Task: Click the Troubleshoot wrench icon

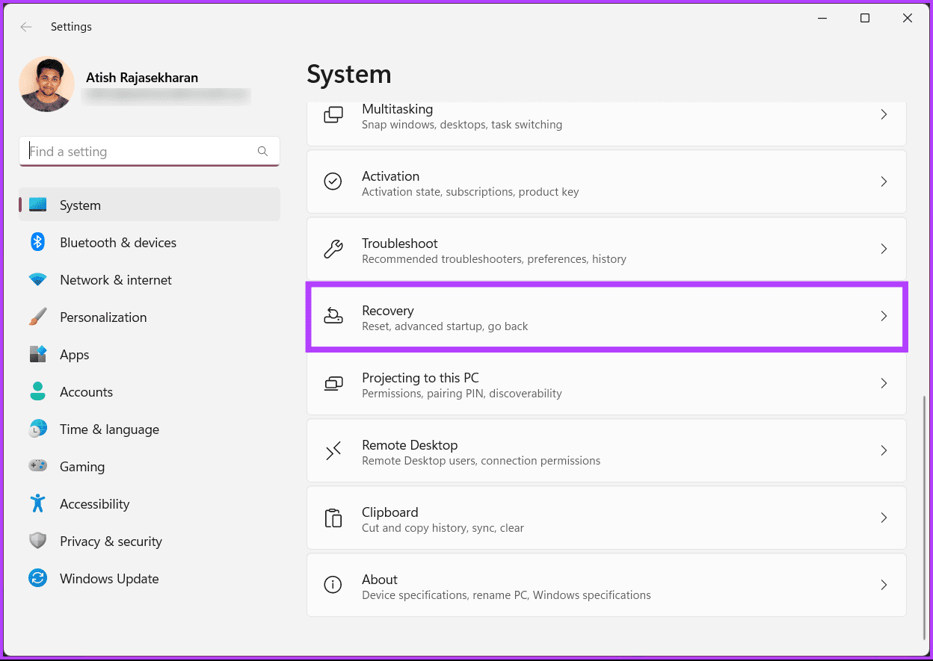Action: [x=333, y=249]
